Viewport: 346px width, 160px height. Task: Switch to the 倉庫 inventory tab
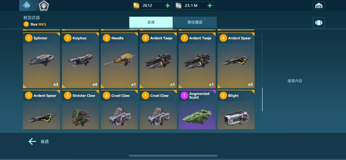(x=151, y=22)
